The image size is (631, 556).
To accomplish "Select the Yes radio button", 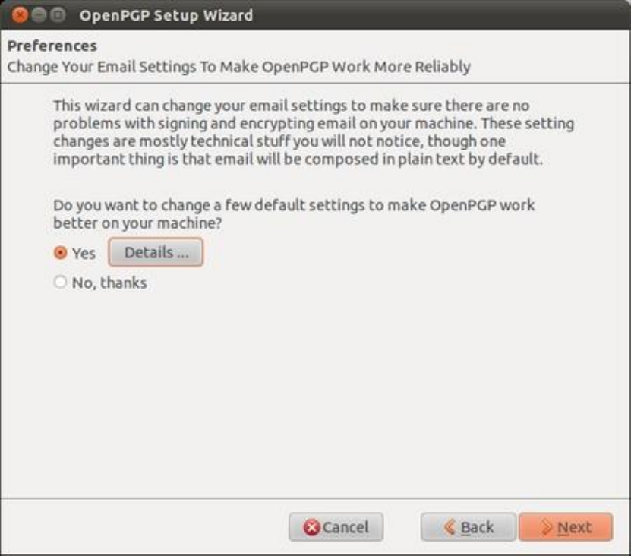I will pyautogui.click(x=60, y=253).
